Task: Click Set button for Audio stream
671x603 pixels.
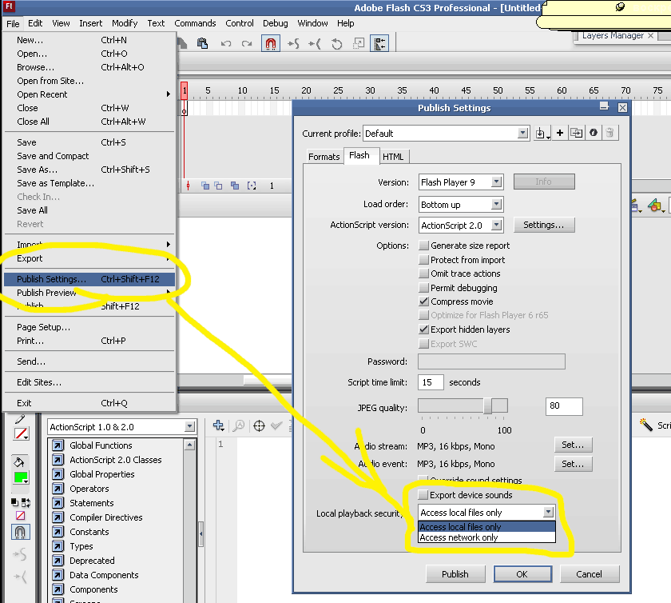Action: [x=573, y=445]
